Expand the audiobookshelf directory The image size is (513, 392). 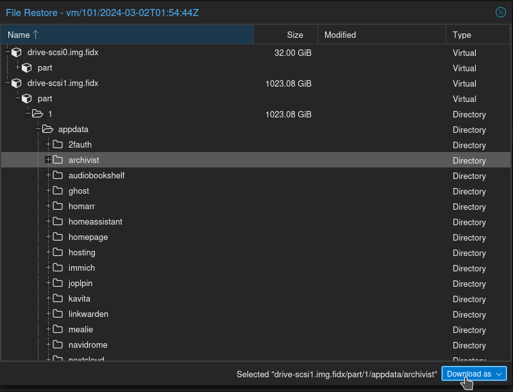tap(48, 175)
